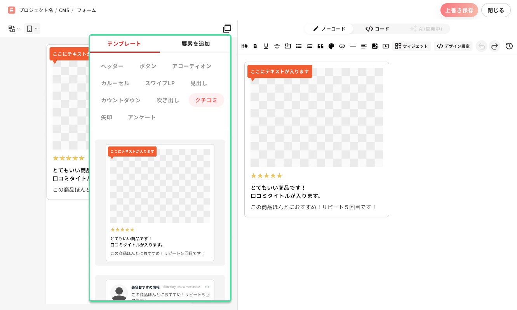Open the device preview dropdown
This screenshot has height=310, width=517.
click(x=32, y=29)
